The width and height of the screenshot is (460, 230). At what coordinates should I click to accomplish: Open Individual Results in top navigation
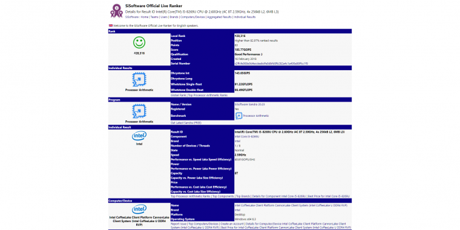(245, 17)
